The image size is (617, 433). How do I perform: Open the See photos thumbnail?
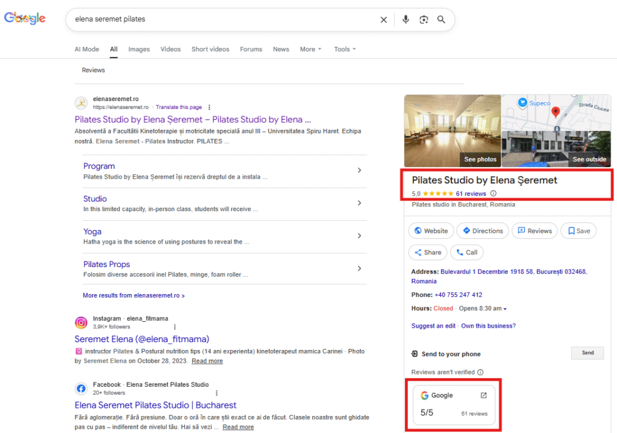pyautogui.click(x=453, y=131)
